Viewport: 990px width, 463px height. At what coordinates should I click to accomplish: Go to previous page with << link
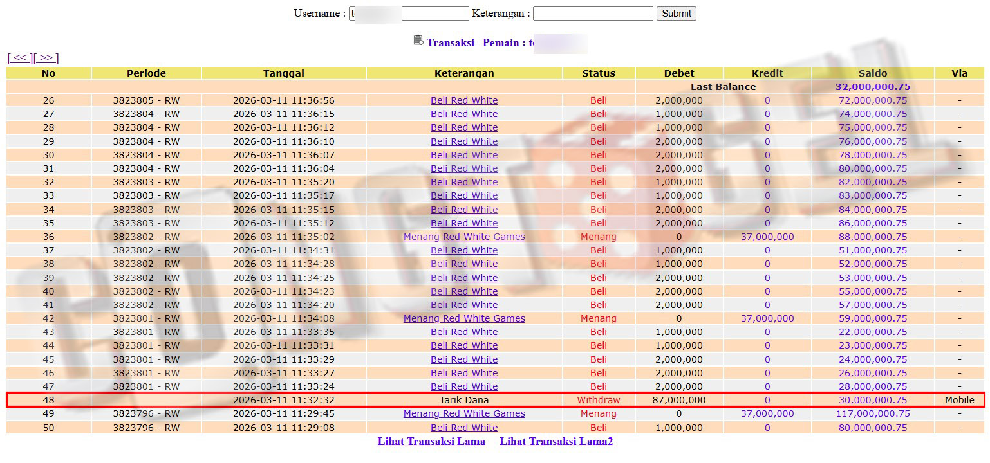click(x=20, y=58)
